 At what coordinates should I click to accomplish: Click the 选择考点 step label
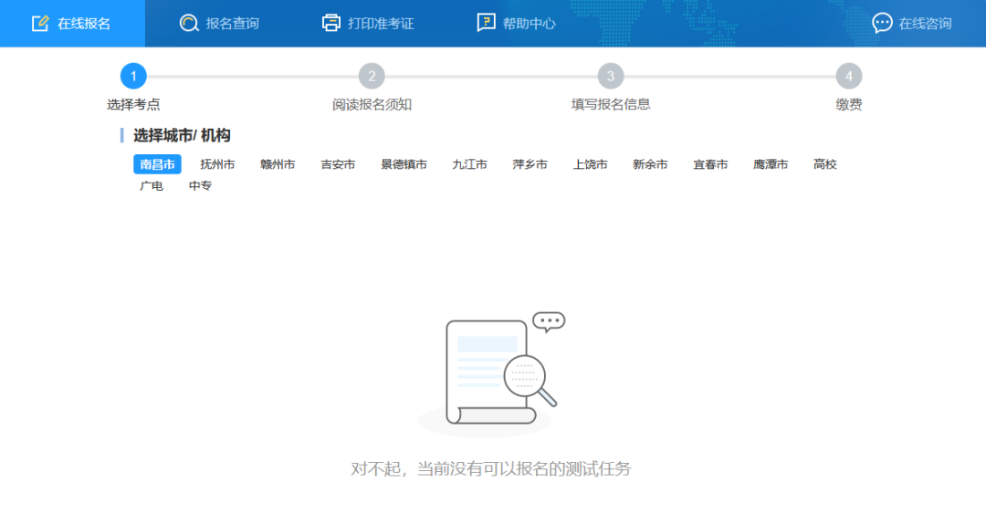coord(133,104)
